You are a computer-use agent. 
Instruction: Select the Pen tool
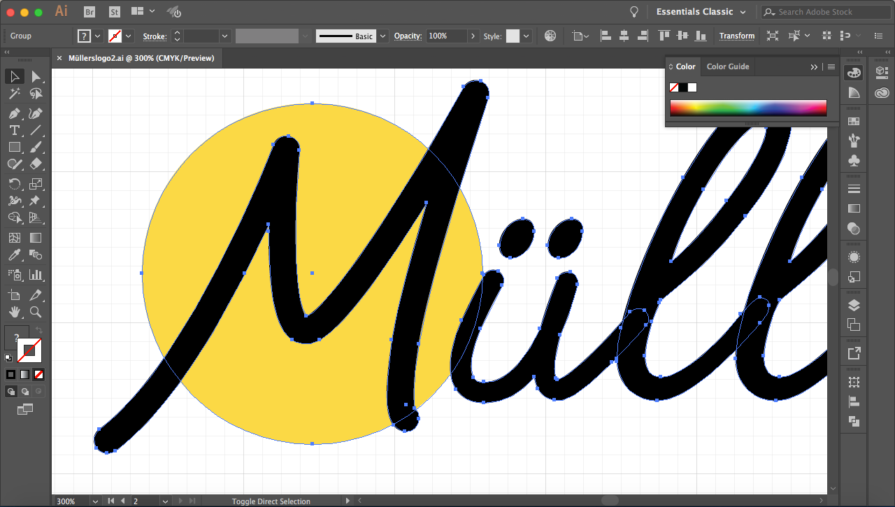[15, 113]
